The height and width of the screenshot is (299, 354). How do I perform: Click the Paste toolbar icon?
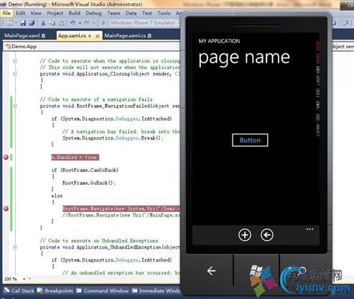click(x=61, y=23)
